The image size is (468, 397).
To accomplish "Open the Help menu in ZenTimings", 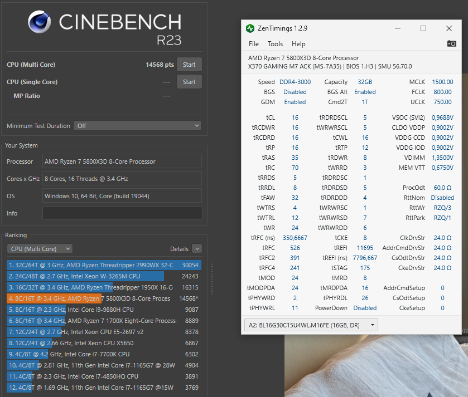I will (x=298, y=44).
